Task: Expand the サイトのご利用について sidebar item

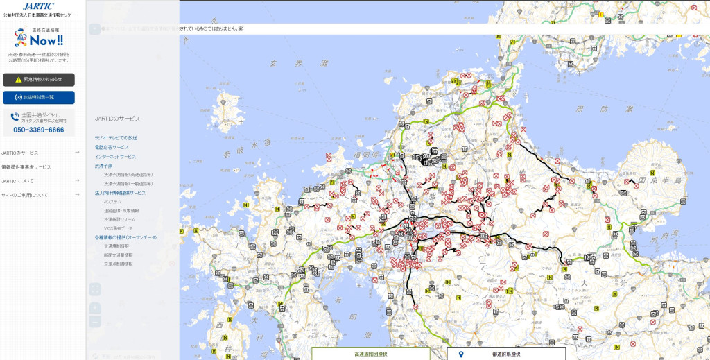Action: pyautogui.click(x=40, y=195)
